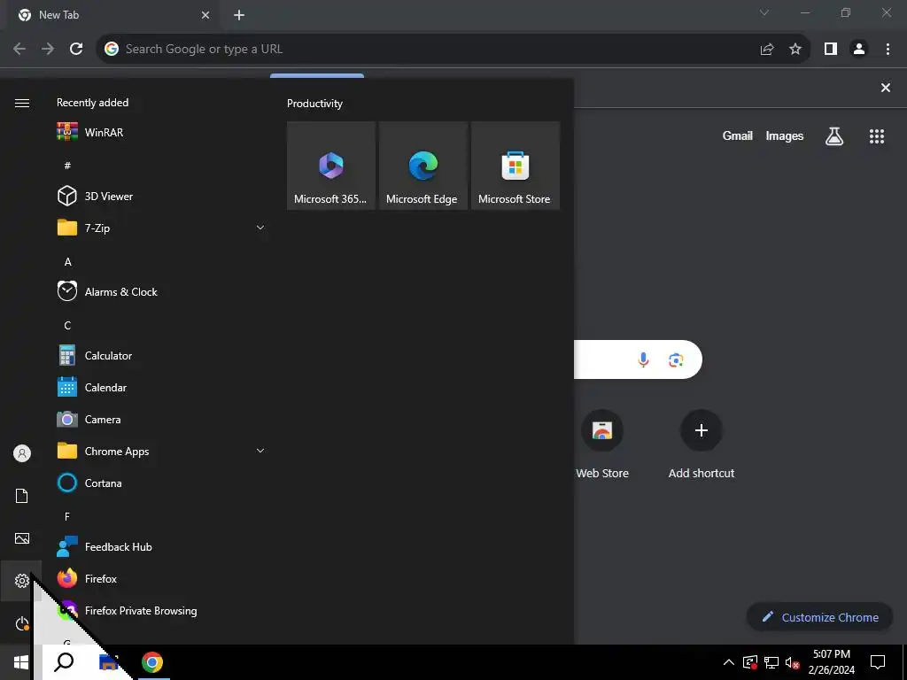Toggle Chrome side panel
This screenshot has height=680, width=907.
click(831, 50)
